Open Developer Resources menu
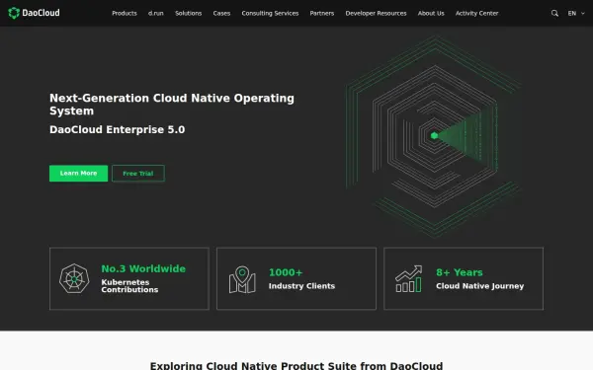 click(x=376, y=13)
